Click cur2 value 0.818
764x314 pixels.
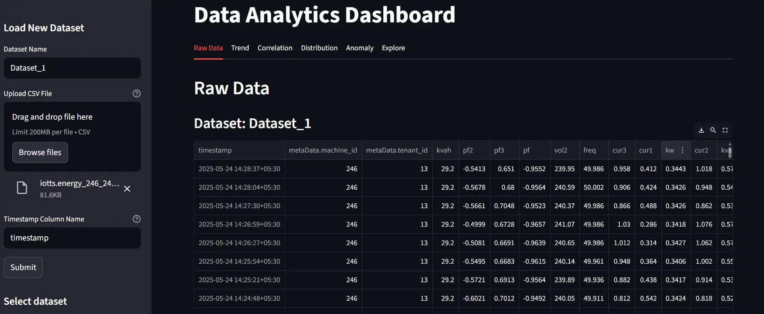click(704, 298)
